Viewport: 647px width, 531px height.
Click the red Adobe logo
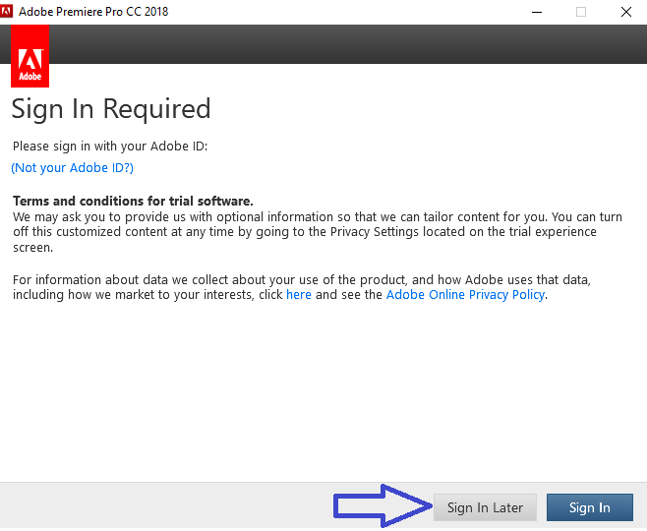click(x=29, y=56)
